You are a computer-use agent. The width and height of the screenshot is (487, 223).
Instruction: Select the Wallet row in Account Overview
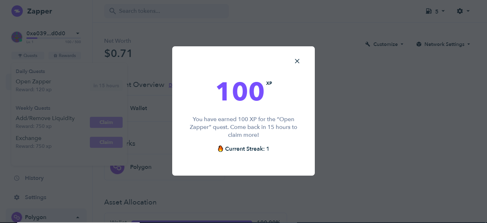pyautogui.click(x=164, y=108)
